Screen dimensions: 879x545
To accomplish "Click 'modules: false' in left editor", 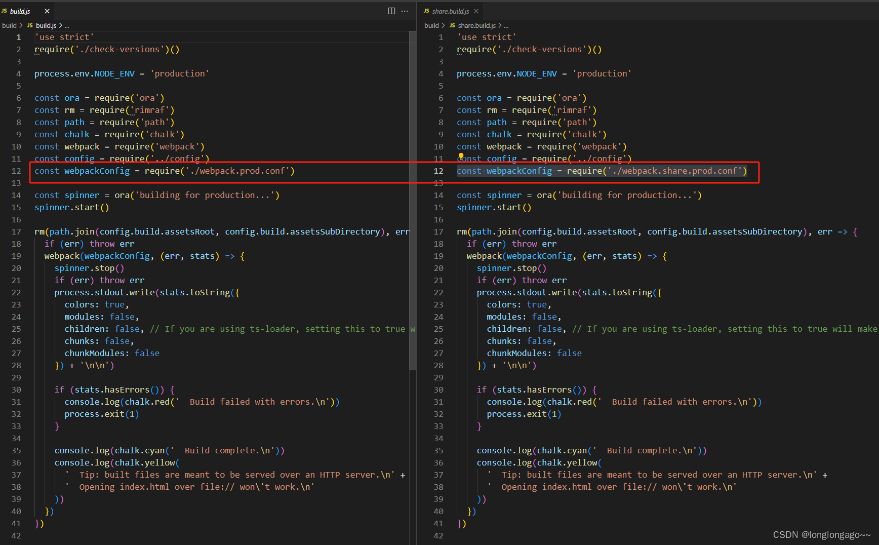I will tap(99, 317).
